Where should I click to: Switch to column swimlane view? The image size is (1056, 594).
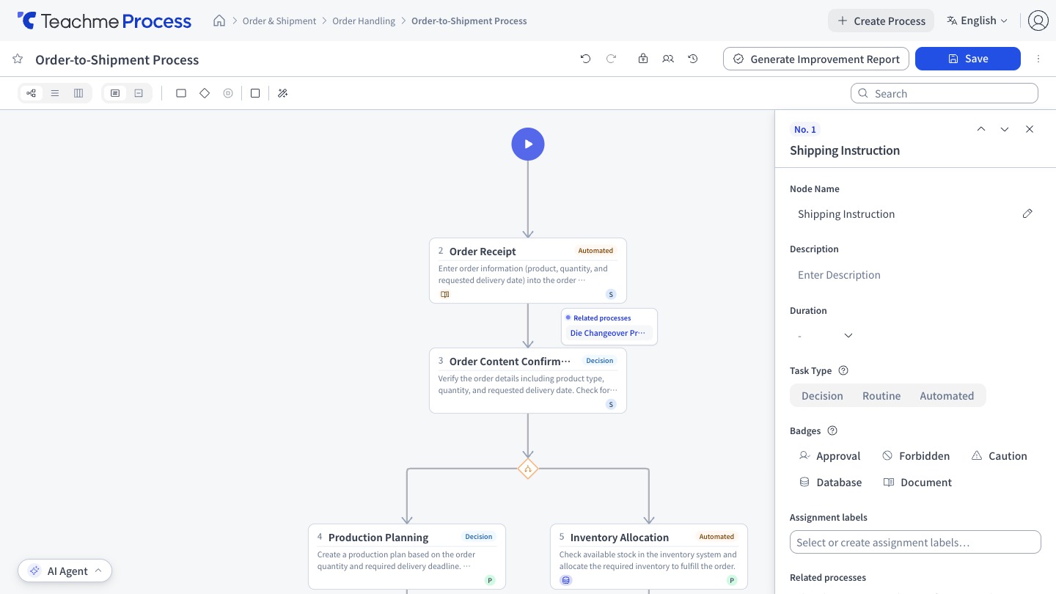[x=78, y=93]
